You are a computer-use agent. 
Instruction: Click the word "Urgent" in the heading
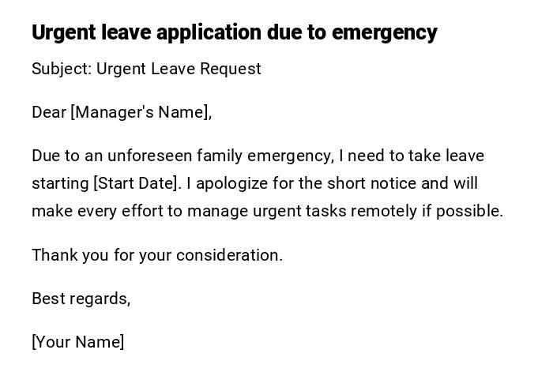point(63,32)
